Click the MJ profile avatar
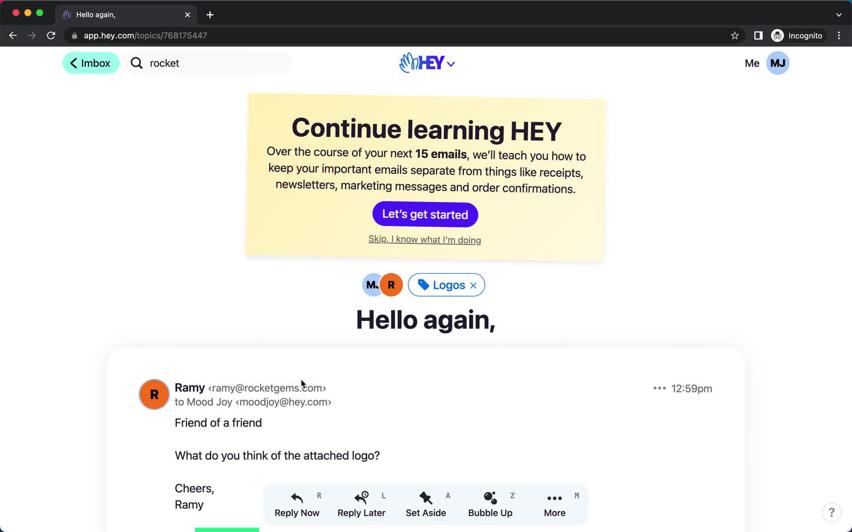Image resolution: width=852 pixels, height=532 pixels. click(x=777, y=63)
